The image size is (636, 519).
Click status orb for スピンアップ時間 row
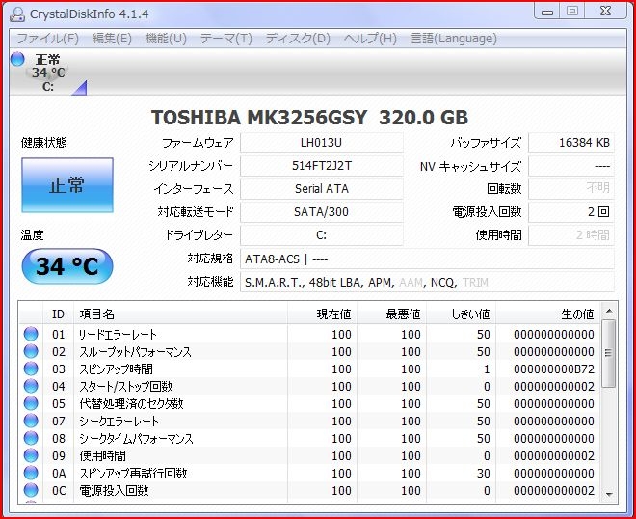(31, 369)
